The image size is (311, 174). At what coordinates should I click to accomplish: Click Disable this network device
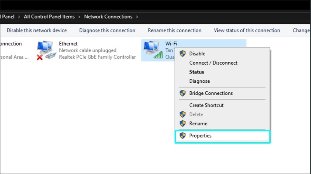37,31
